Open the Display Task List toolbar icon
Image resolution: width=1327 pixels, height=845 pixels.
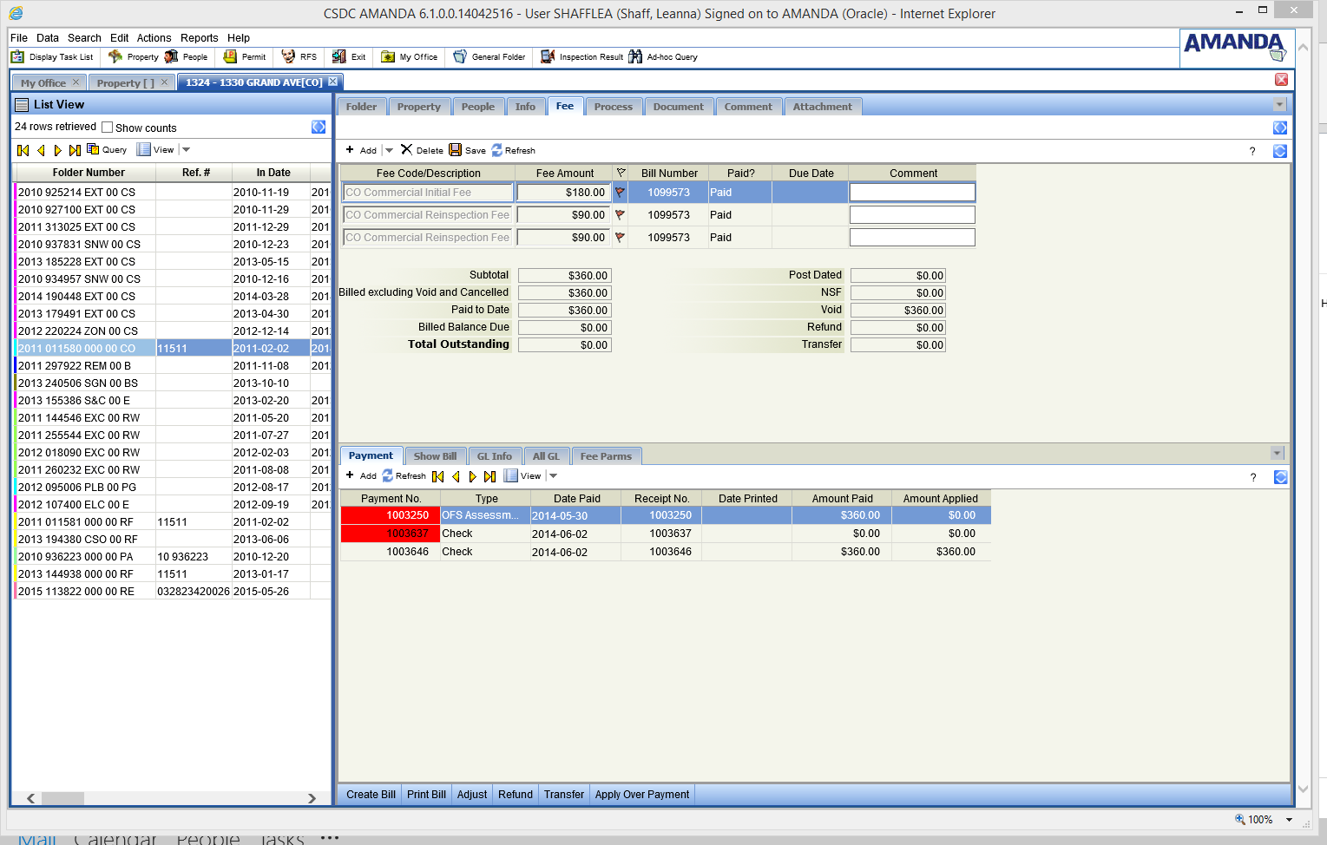[17, 57]
